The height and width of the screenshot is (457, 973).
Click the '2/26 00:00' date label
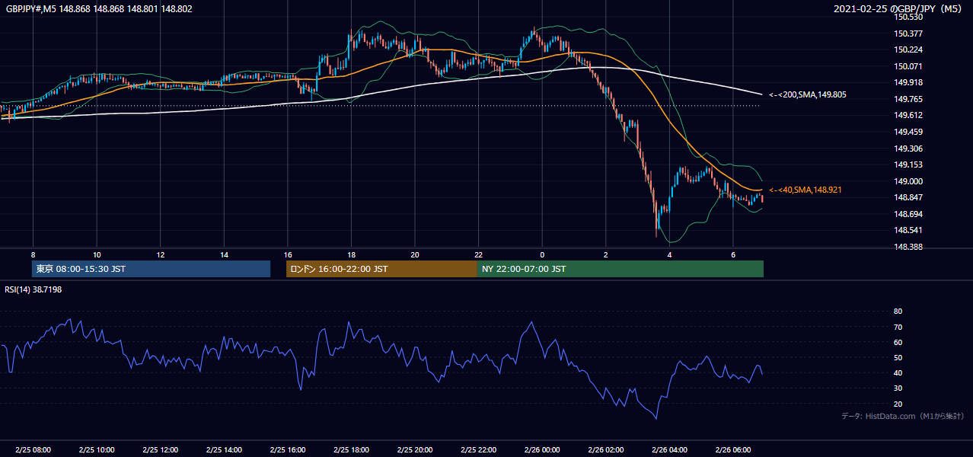pos(542,450)
